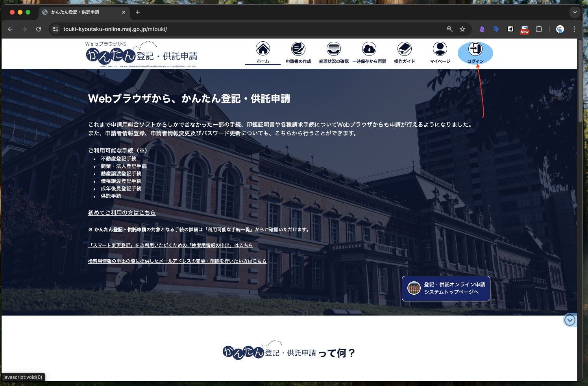Click 登記・供託オンライン申請システムトップページへ button
Screen dimensions: 588x386
[x=446, y=288]
